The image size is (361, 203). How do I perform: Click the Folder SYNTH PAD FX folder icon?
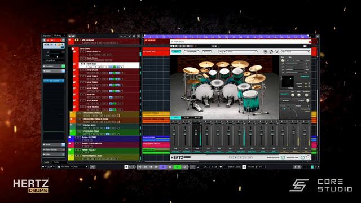70,143
